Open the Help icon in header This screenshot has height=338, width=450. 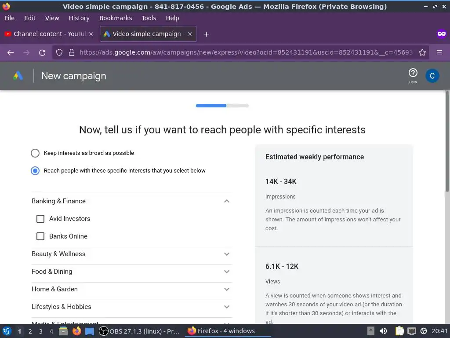tap(413, 76)
